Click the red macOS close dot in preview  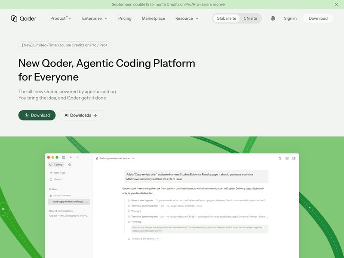click(x=49, y=157)
